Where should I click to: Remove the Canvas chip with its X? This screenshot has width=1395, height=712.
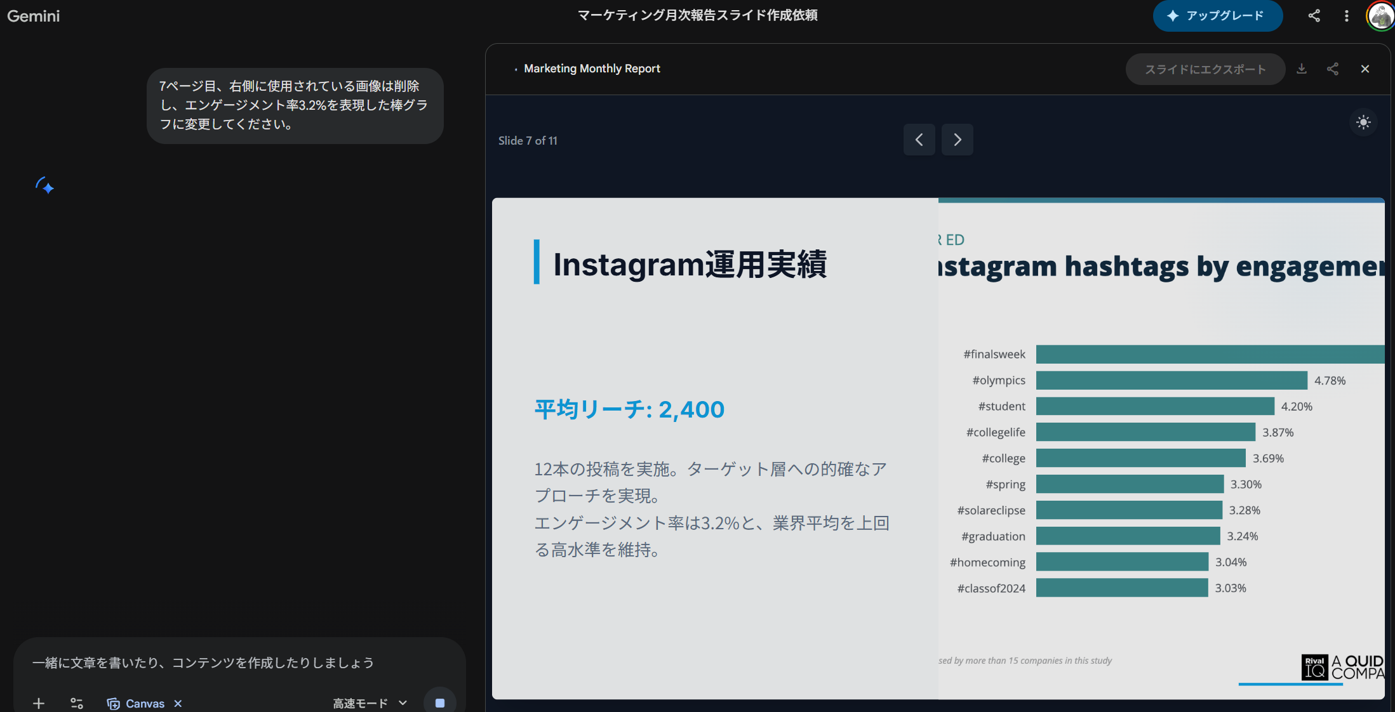click(x=178, y=703)
